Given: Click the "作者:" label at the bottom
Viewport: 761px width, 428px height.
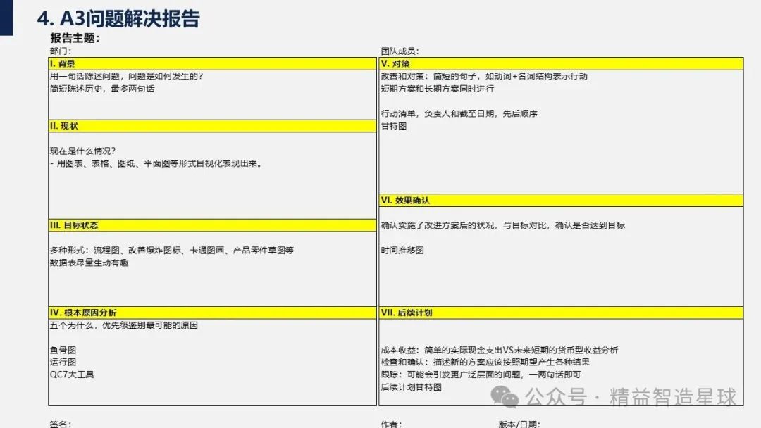Looking at the screenshot, I should [x=391, y=424].
